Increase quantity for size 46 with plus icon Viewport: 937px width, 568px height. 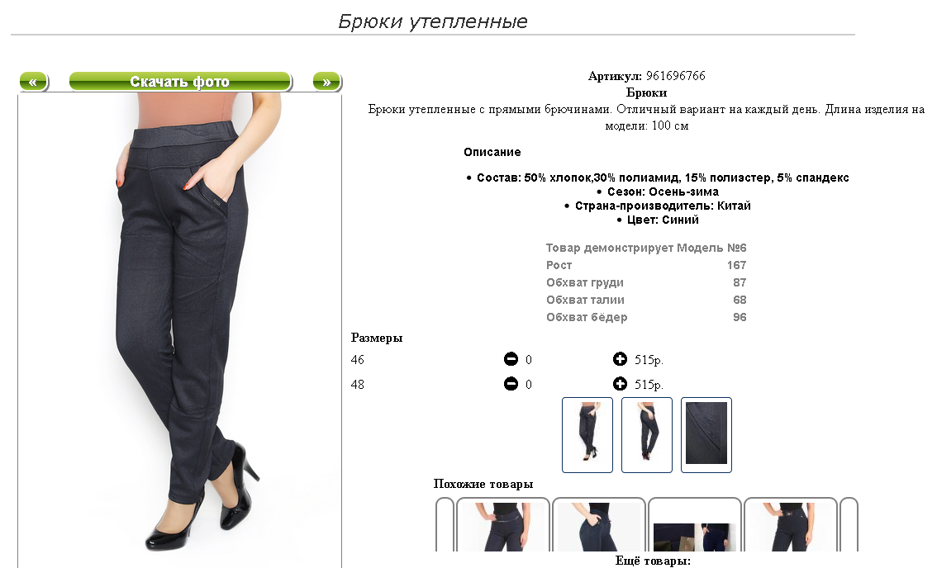620,359
